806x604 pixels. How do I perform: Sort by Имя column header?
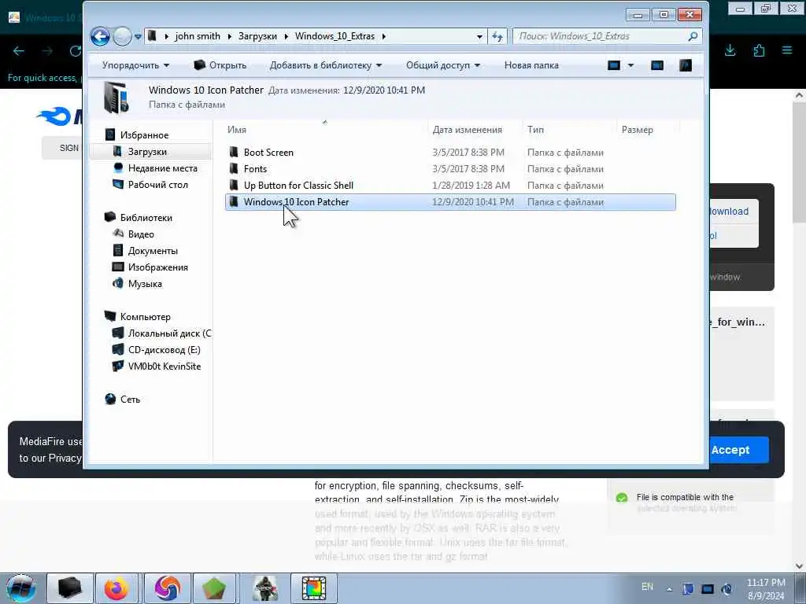(x=237, y=130)
